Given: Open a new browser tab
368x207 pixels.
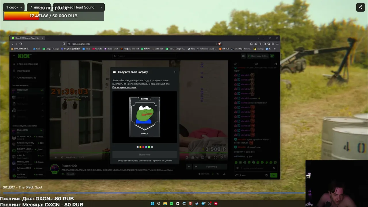Looking at the screenshot, I should (48, 38).
